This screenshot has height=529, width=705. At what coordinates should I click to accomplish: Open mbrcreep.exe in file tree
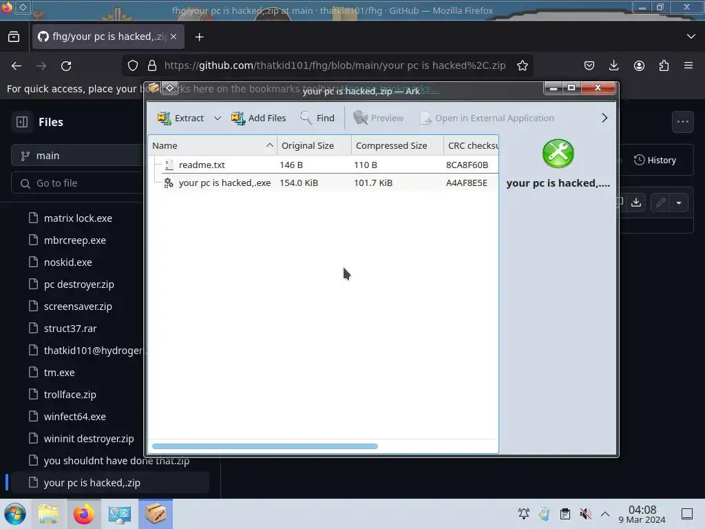click(x=74, y=240)
